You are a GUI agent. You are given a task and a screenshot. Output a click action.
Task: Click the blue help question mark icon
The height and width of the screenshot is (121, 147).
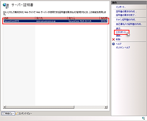[x=113, y=44]
